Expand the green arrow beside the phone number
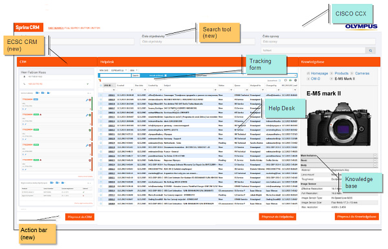This screenshot has height=249, width=388. point(87,84)
